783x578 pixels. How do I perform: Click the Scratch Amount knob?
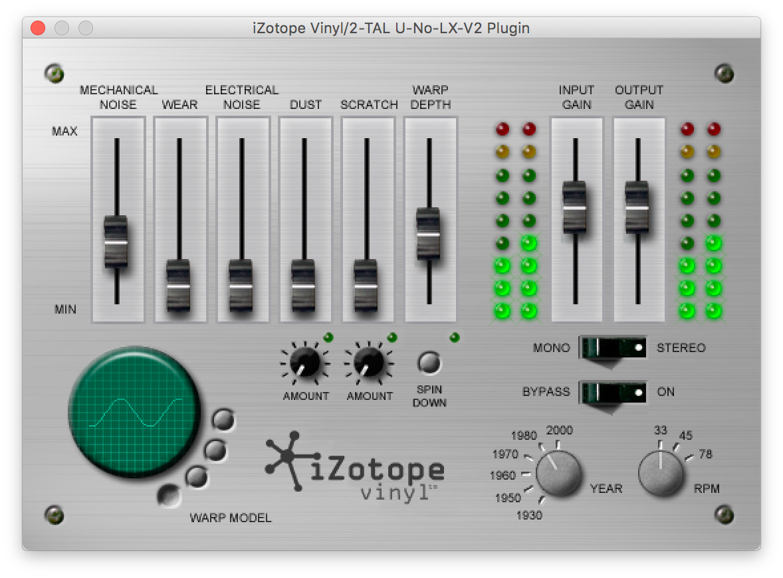[x=368, y=362]
